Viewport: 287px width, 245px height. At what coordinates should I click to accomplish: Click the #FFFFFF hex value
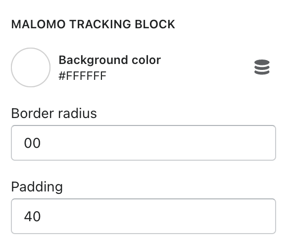pyautogui.click(x=82, y=76)
